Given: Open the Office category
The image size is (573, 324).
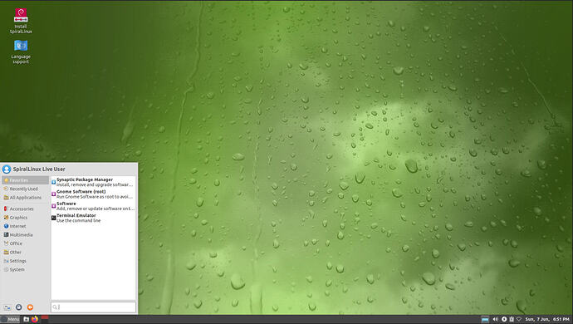Looking at the screenshot, I should (25, 243).
